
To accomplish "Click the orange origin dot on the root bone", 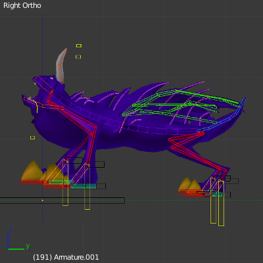I will tap(42, 201).
